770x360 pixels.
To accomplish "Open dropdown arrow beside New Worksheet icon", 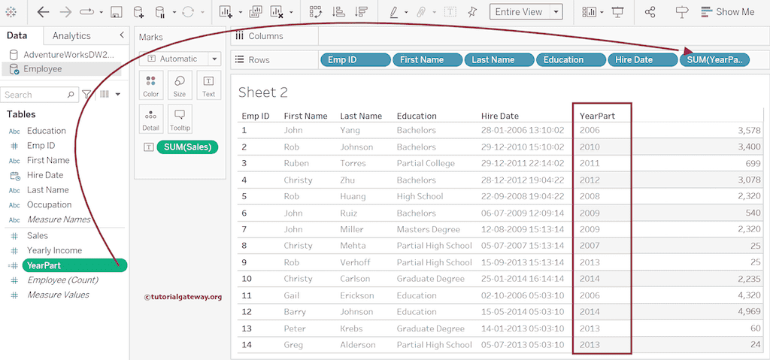I will [241, 12].
